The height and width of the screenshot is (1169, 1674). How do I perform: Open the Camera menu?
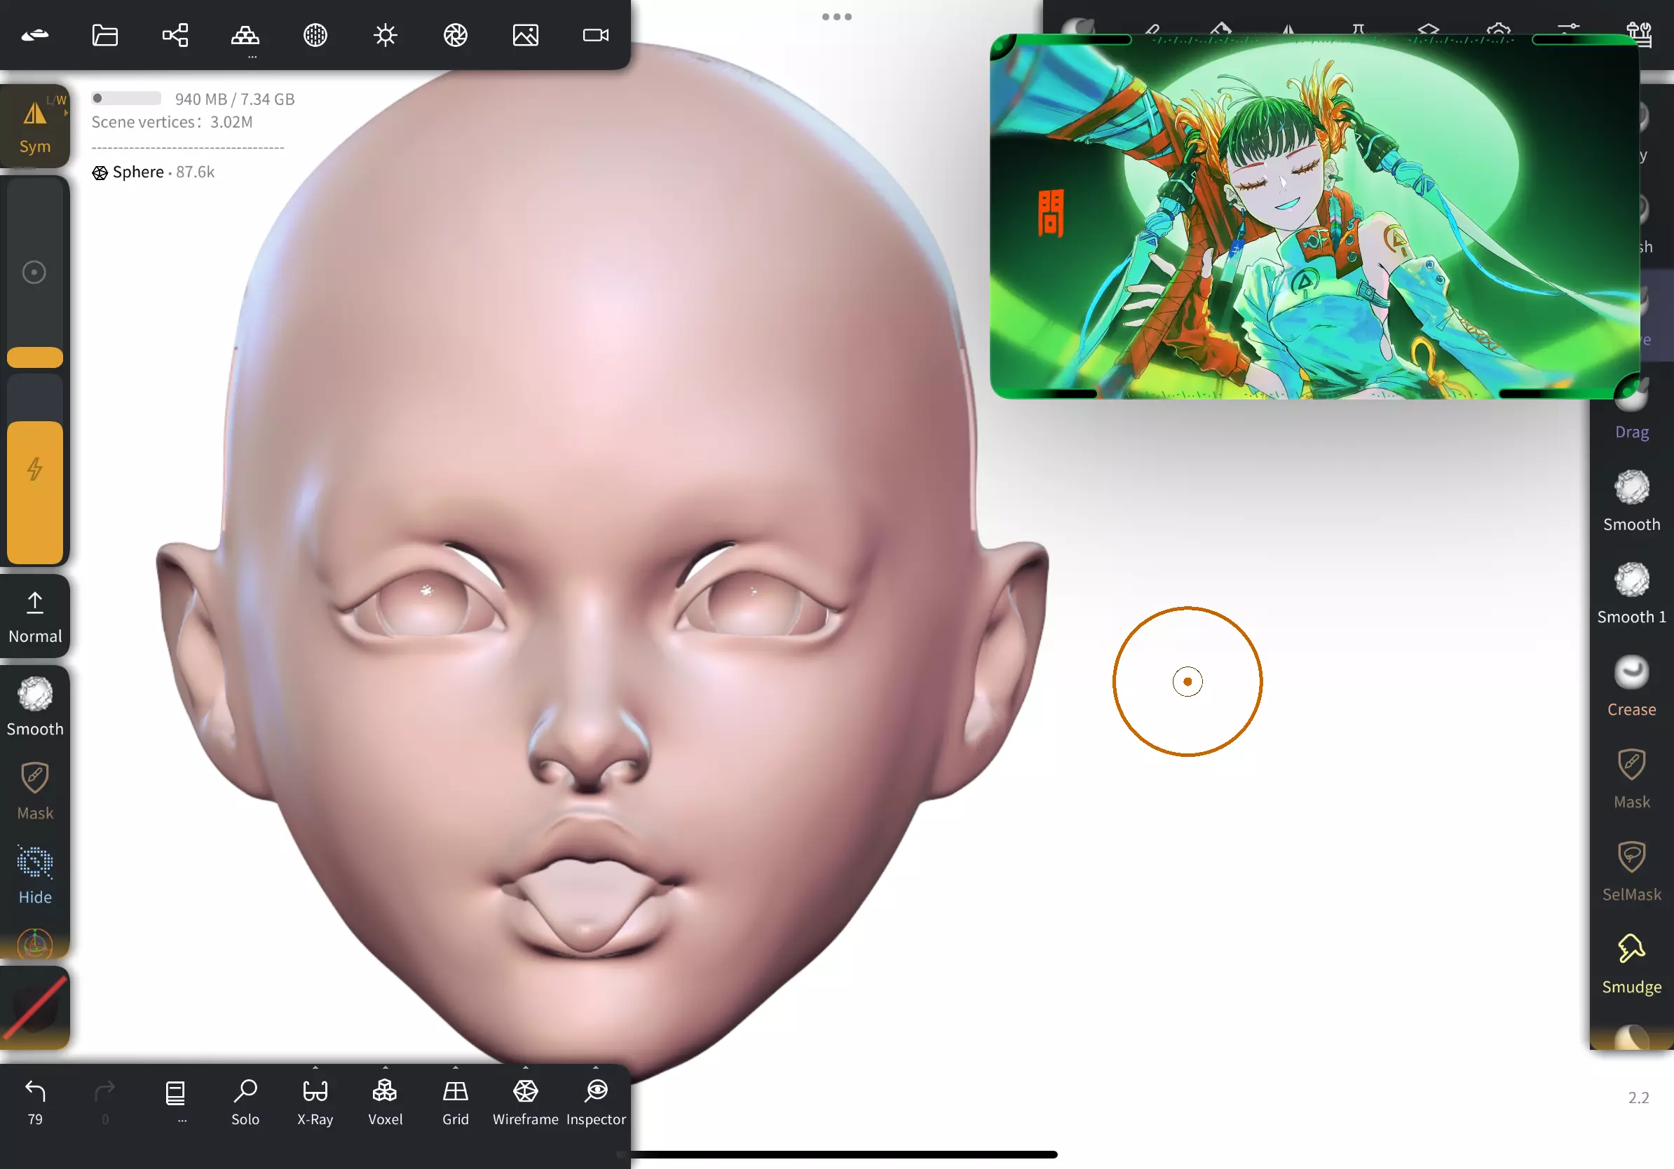click(596, 35)
